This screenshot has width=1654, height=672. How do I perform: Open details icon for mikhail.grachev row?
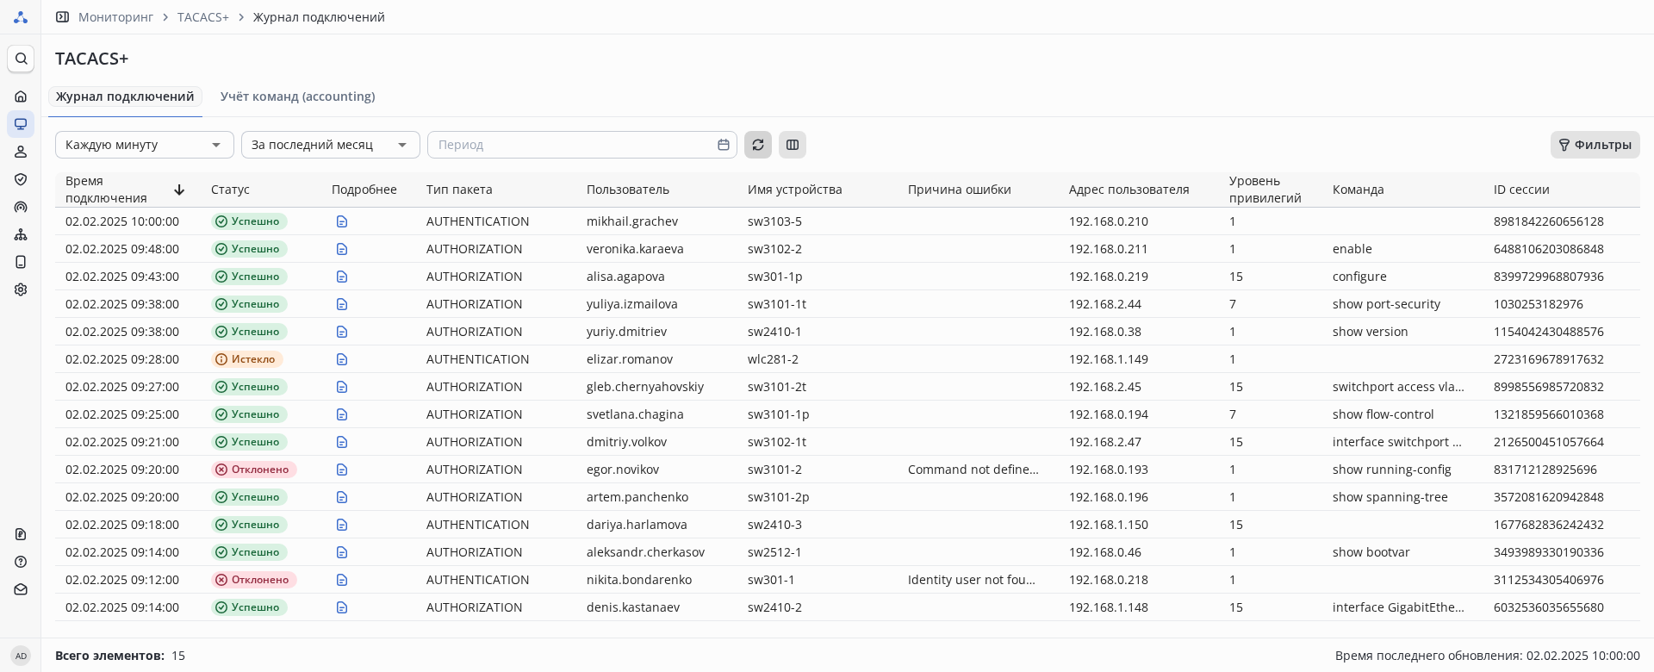tap(342, 221)
